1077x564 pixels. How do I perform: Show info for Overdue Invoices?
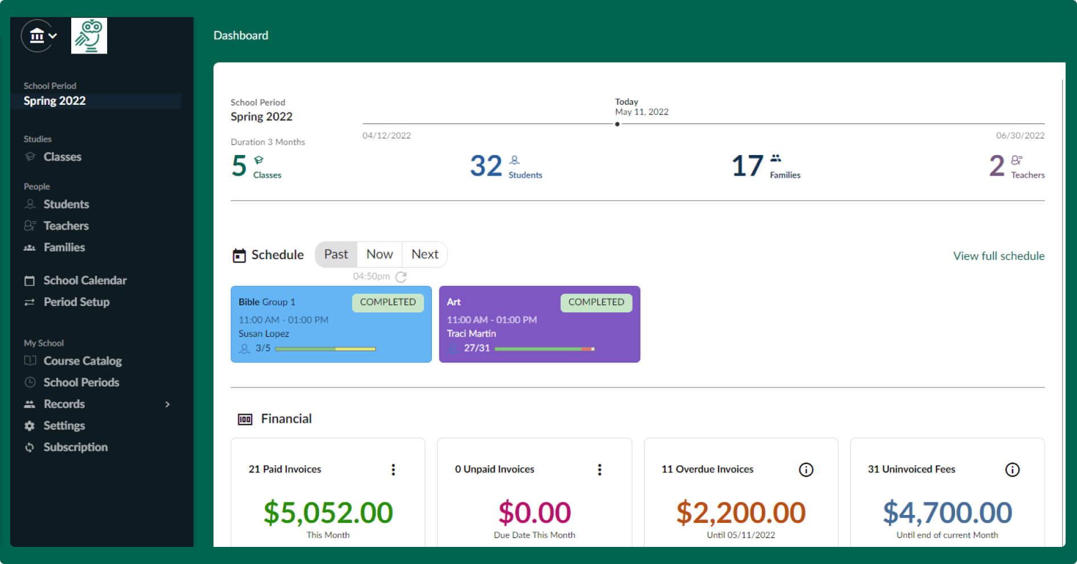(806, 469)
